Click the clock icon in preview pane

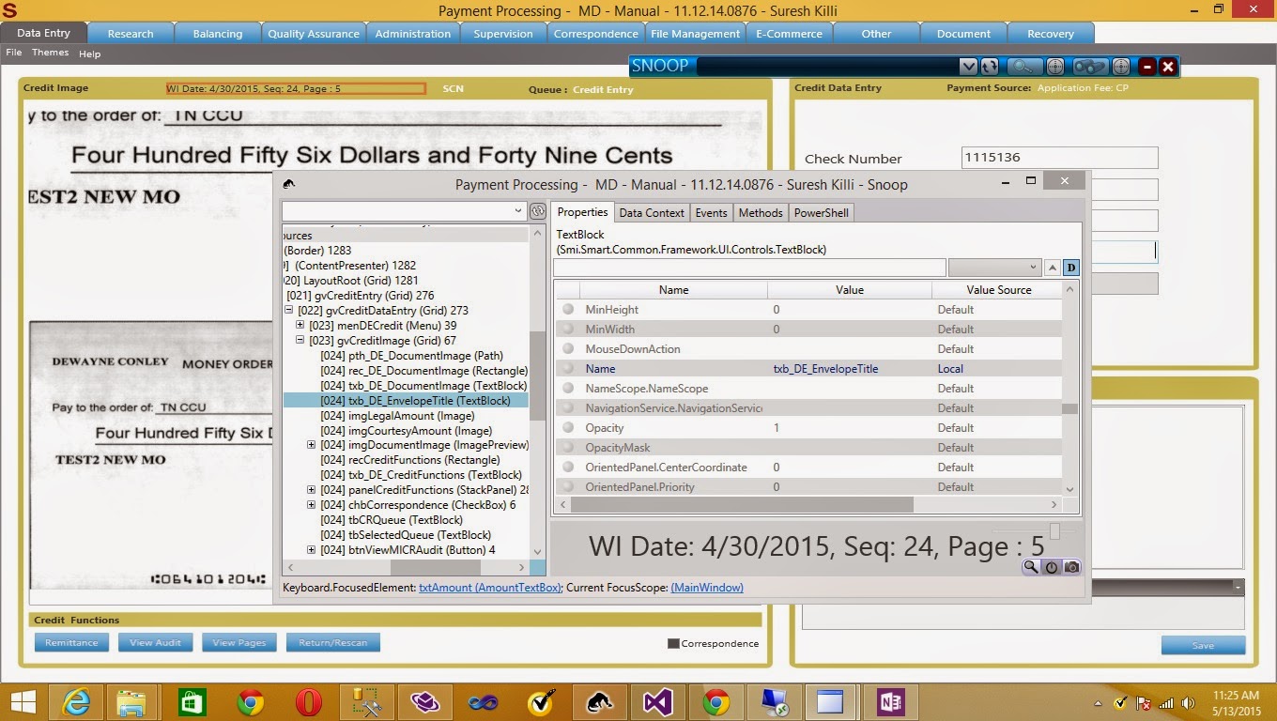(1051, 567)
